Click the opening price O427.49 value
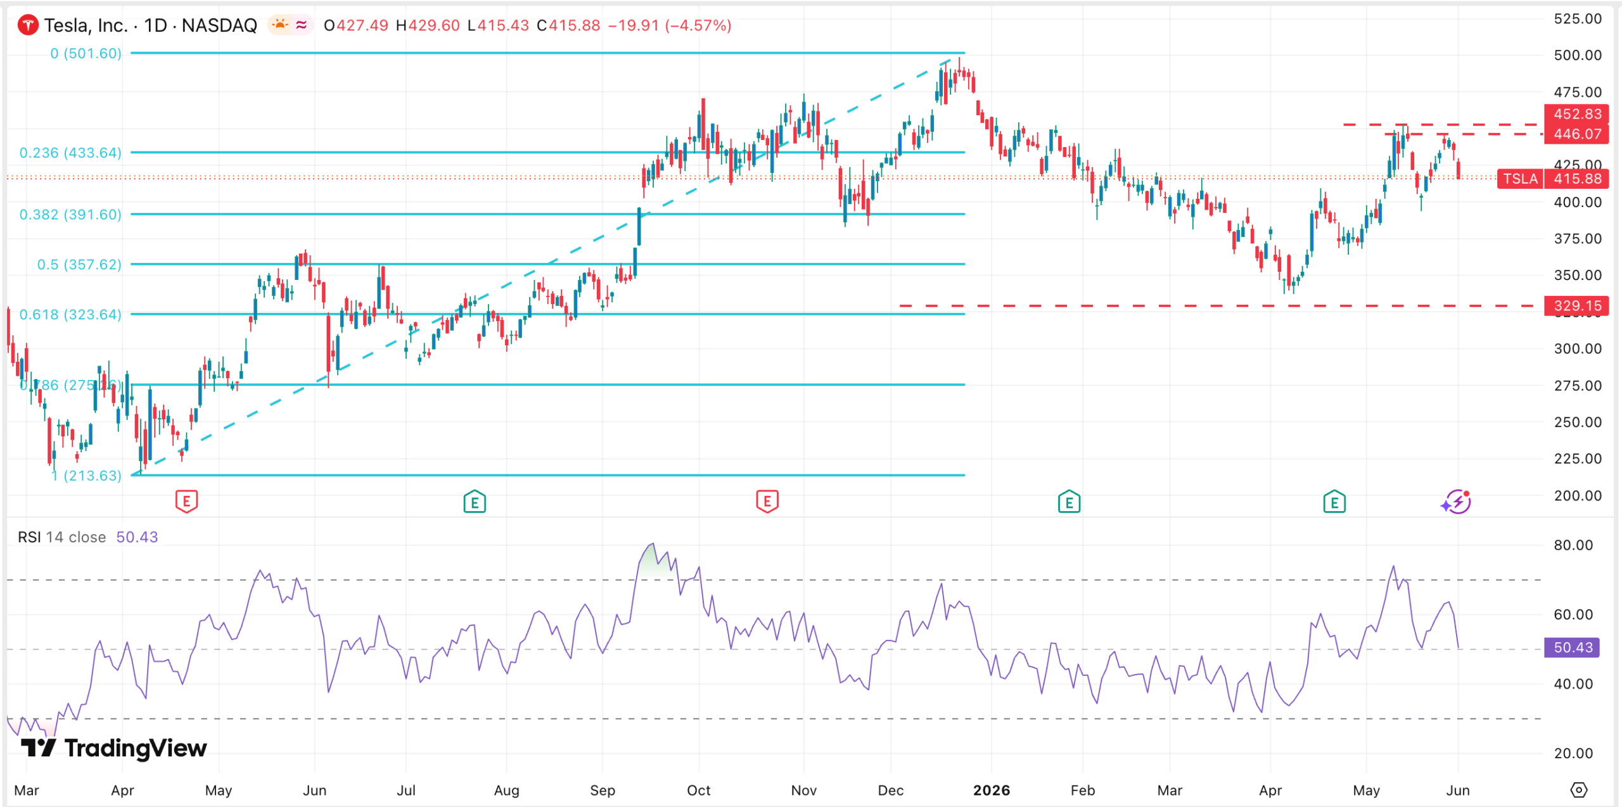The width and height of the screenshot is (1622, 807). coord(355,25)
